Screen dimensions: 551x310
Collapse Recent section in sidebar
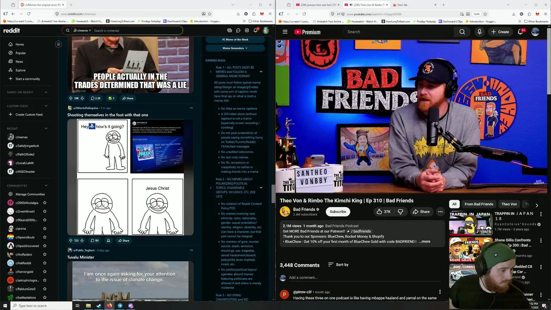[x=46, y=128]
